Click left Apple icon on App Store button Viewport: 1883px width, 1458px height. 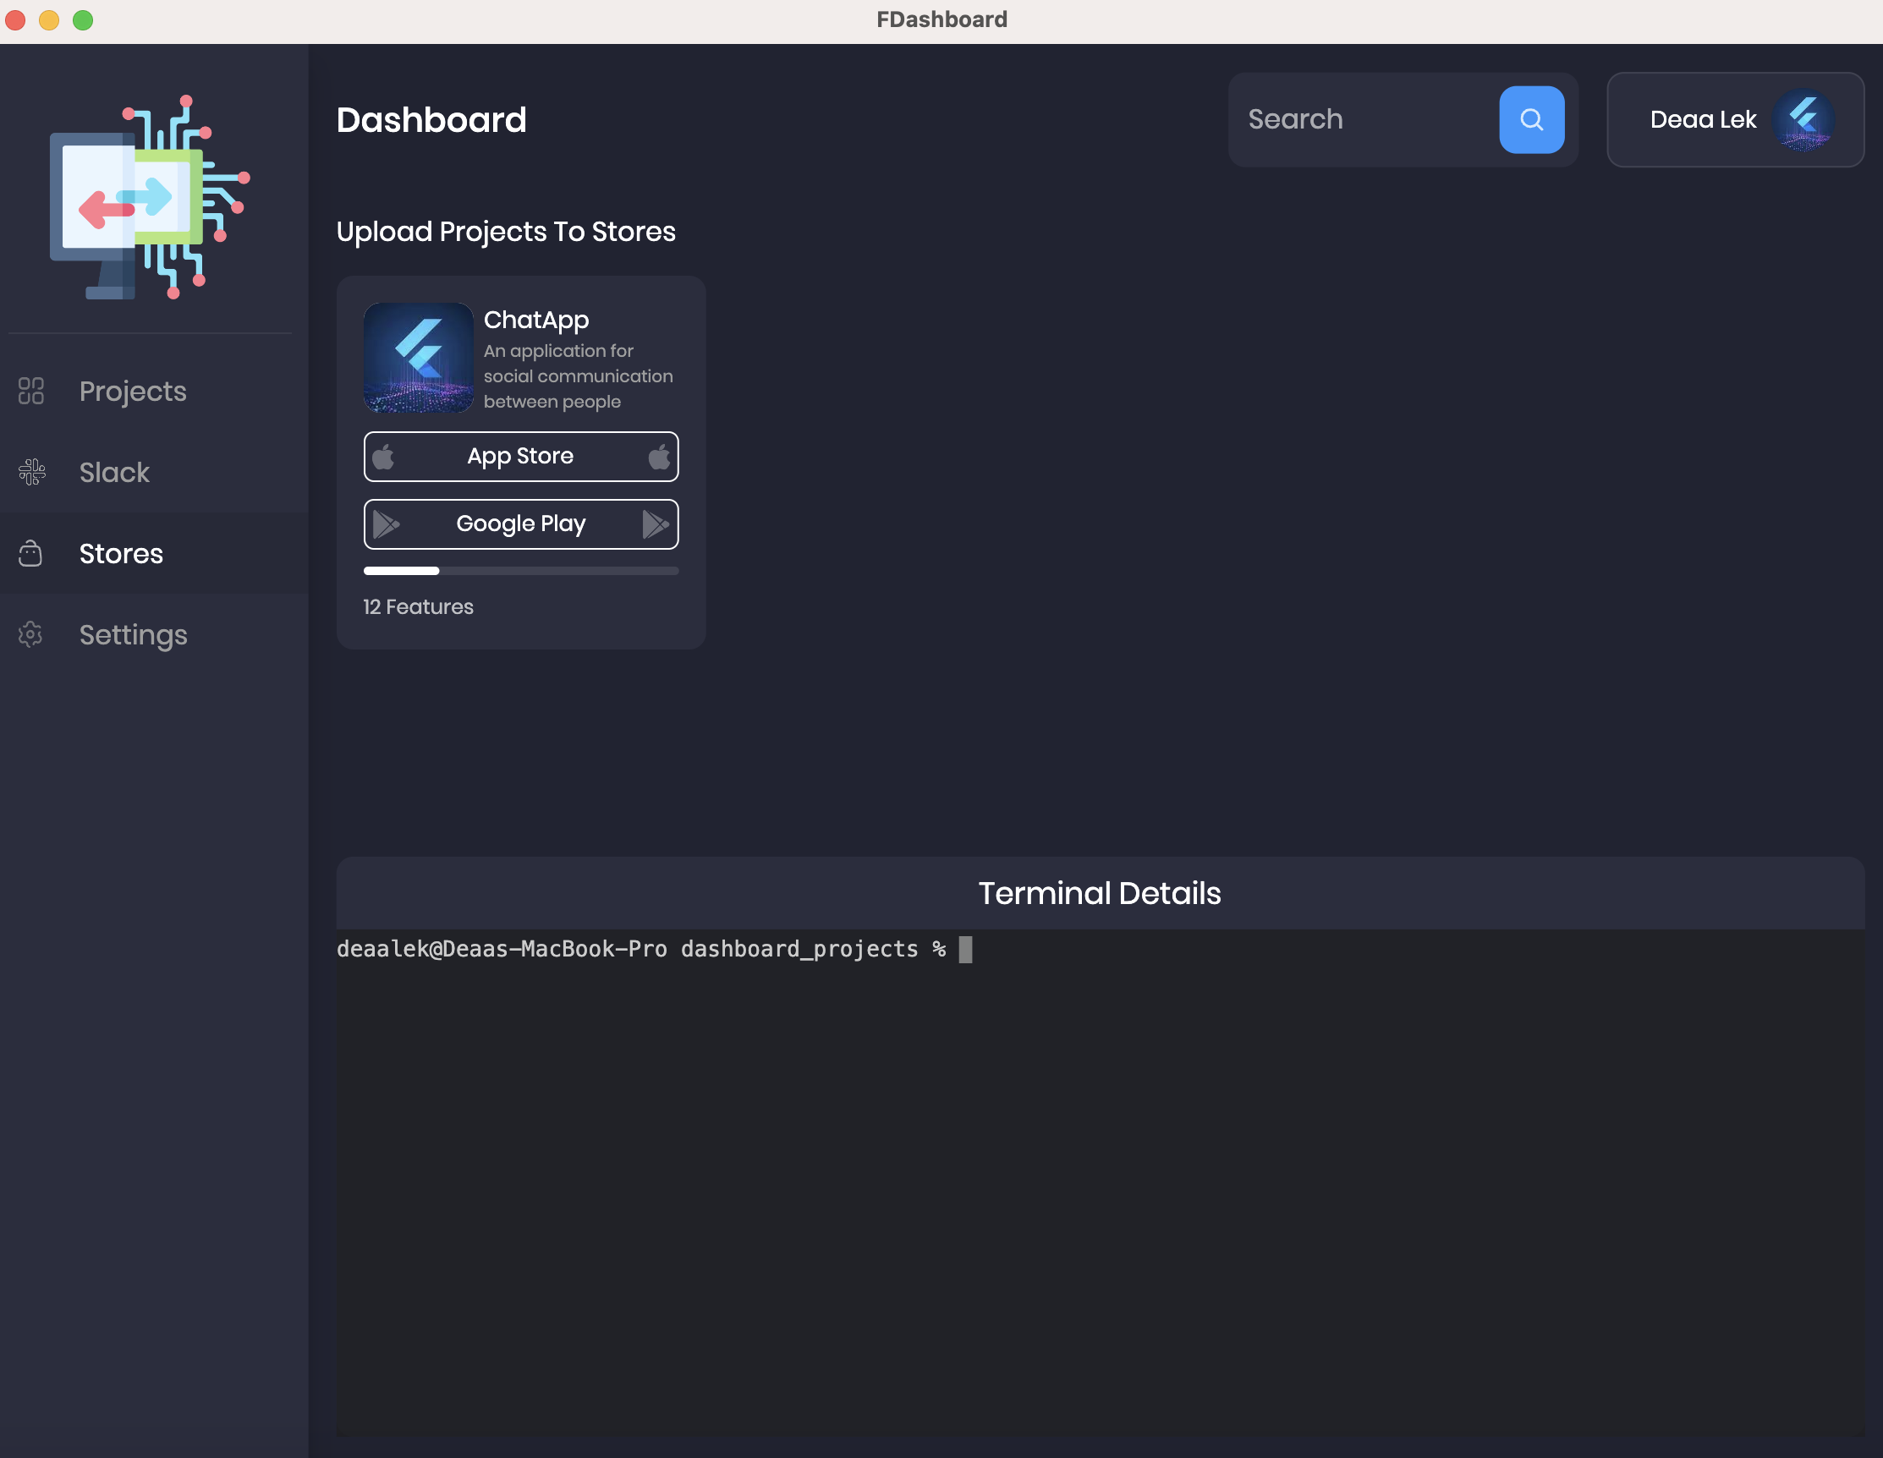coord(384,456)
